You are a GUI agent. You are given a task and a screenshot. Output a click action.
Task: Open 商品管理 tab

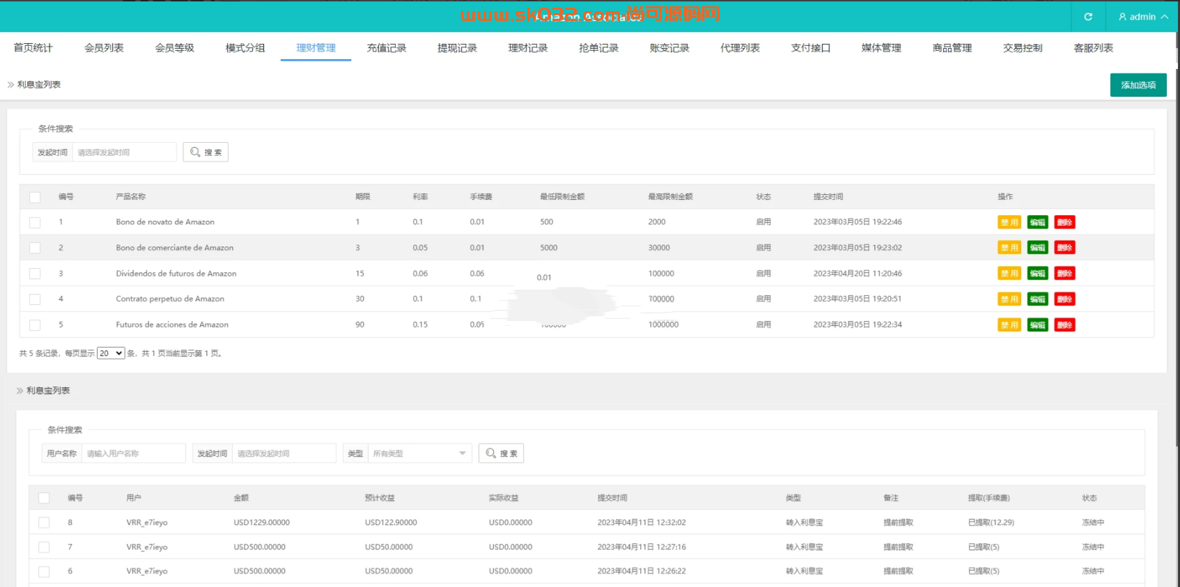coord(952,47)
